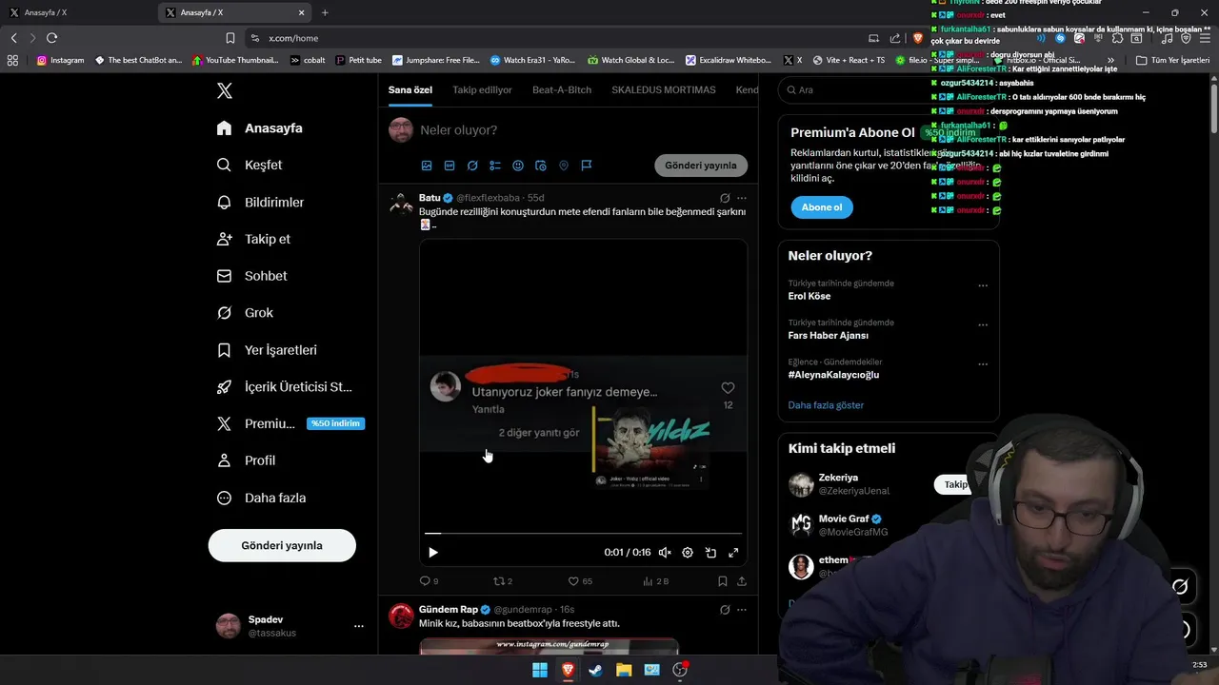This screenshot has width=1219, height=685.
Task: View analytics of Batu's post
Action: (656, 581)
